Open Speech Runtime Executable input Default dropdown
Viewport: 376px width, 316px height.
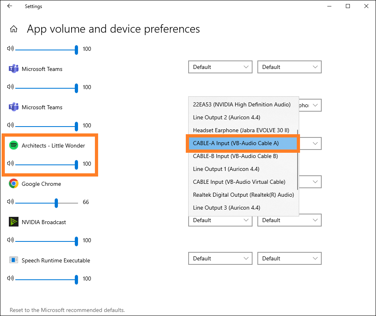[x=289, y=258]
